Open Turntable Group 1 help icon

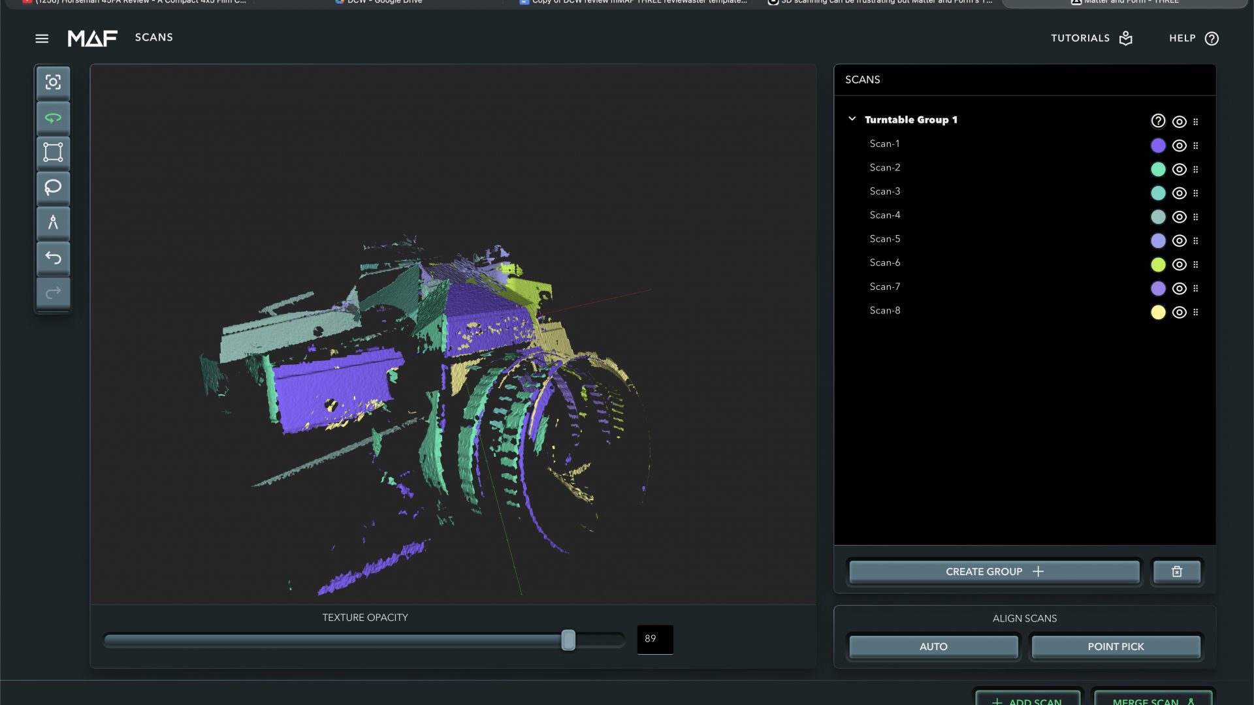[x=1157, y=121]
